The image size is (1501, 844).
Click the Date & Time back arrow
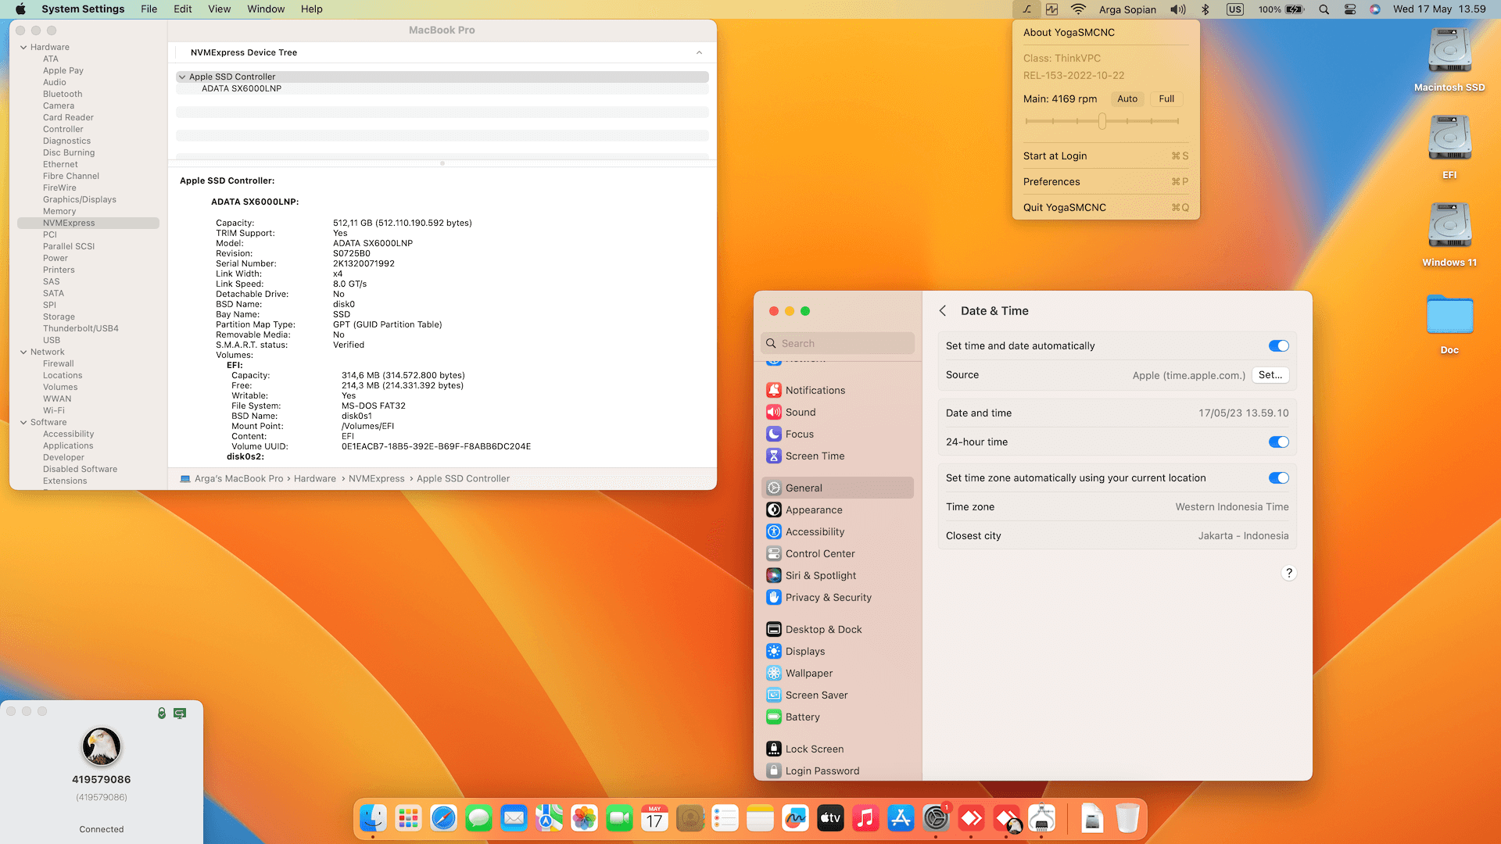click(x=943, y=311)
